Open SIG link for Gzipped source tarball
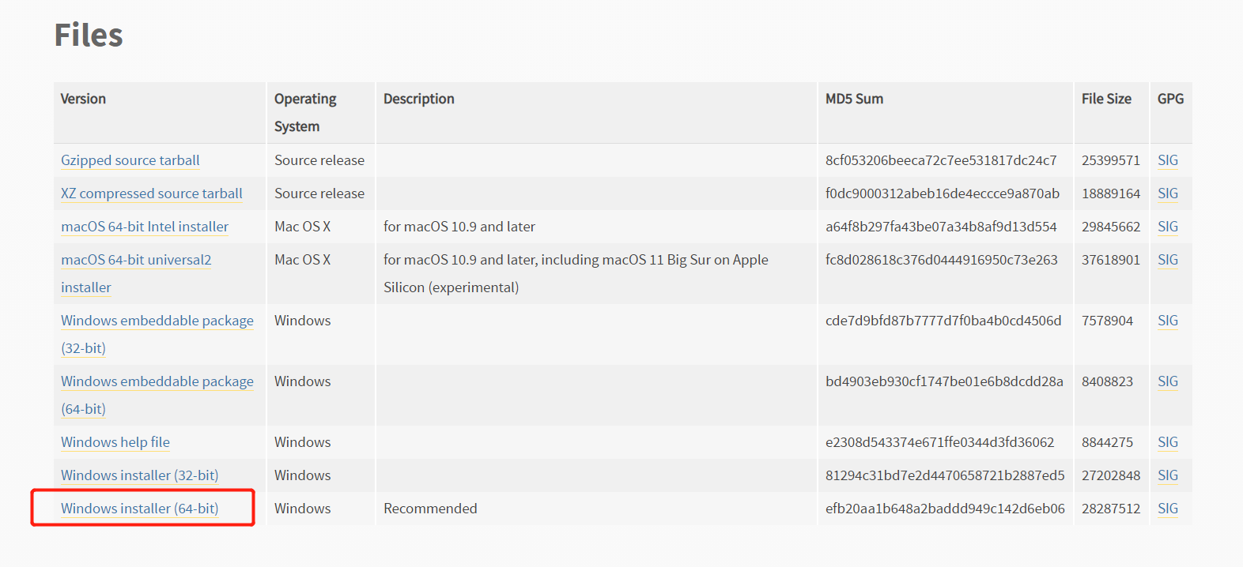 pyautogui.click(x=1168, y=160)
